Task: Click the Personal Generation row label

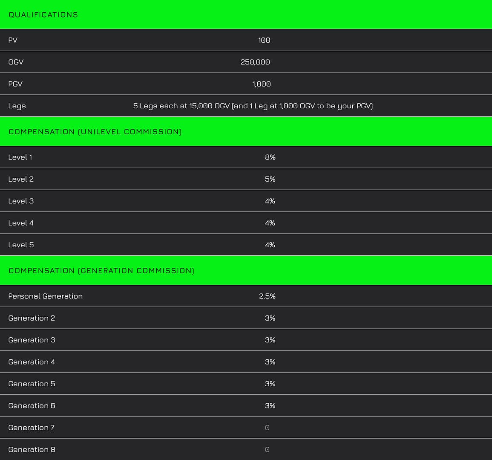Action: point(46,296)
